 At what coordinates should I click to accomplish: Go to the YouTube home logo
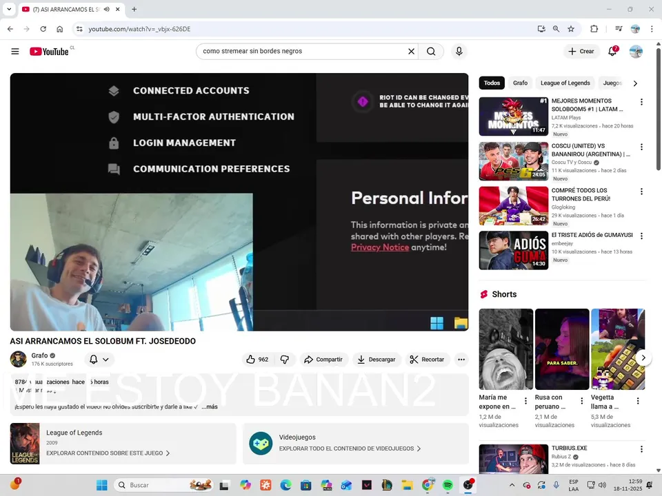tap(49, 52)
